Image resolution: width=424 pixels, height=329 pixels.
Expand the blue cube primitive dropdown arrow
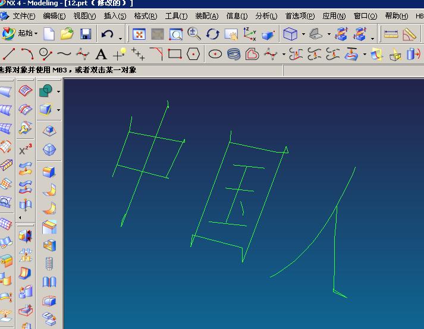coord(58,110)
